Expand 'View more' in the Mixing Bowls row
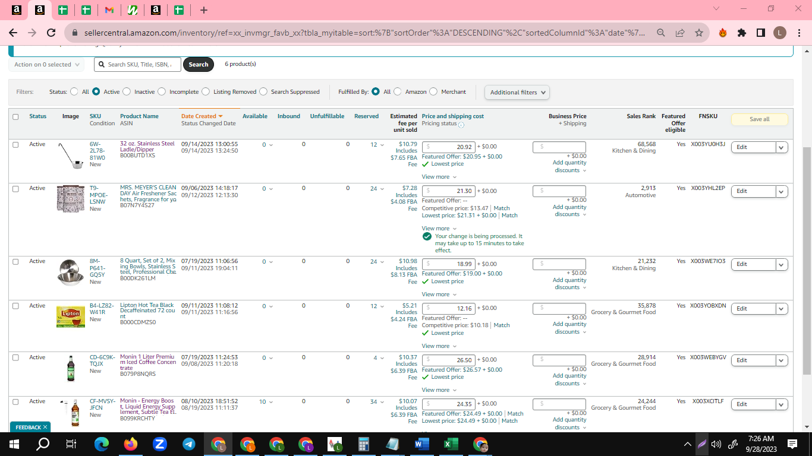Image resolution: width=812 pixels, height=456 pixels. pos(439,294)
